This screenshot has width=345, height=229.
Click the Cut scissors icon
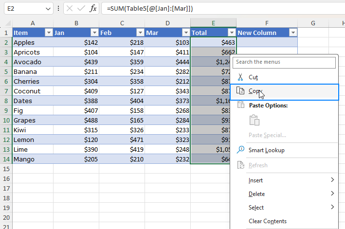[x=240, y=77]
